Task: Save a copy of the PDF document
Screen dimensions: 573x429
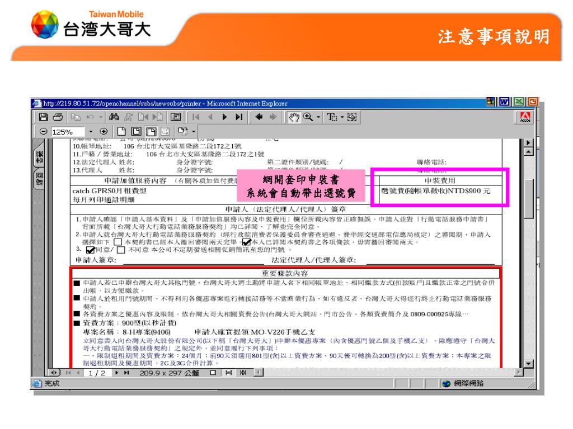Action: 44,117
